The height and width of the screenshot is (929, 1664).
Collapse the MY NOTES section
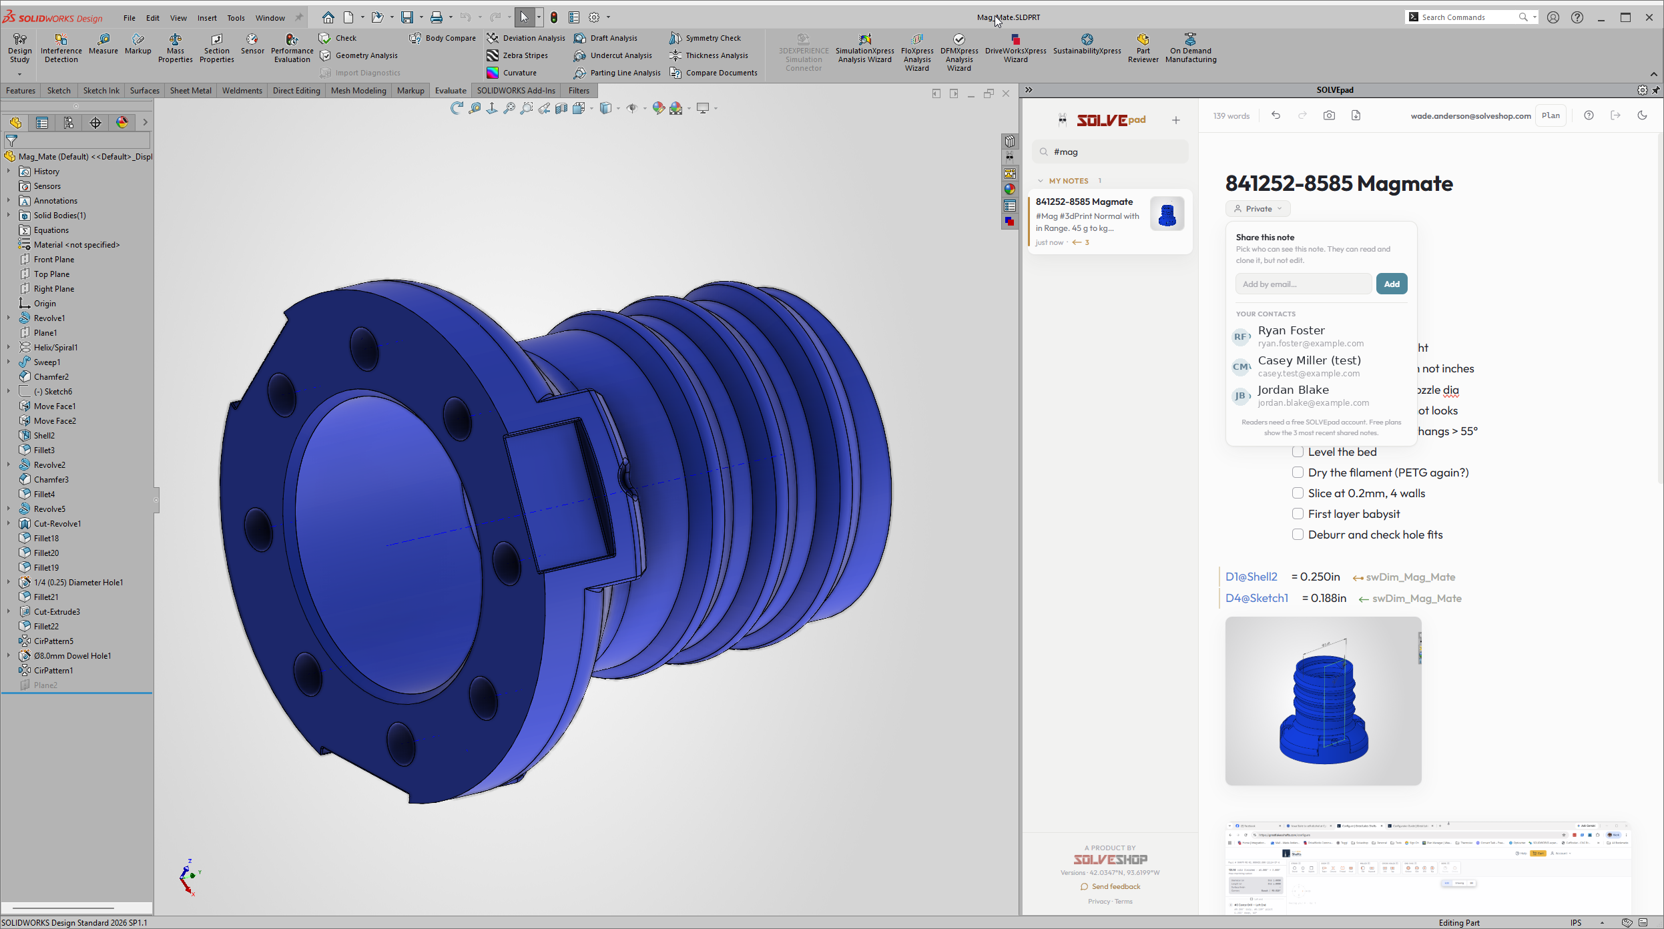click(x=1040, y=181)
